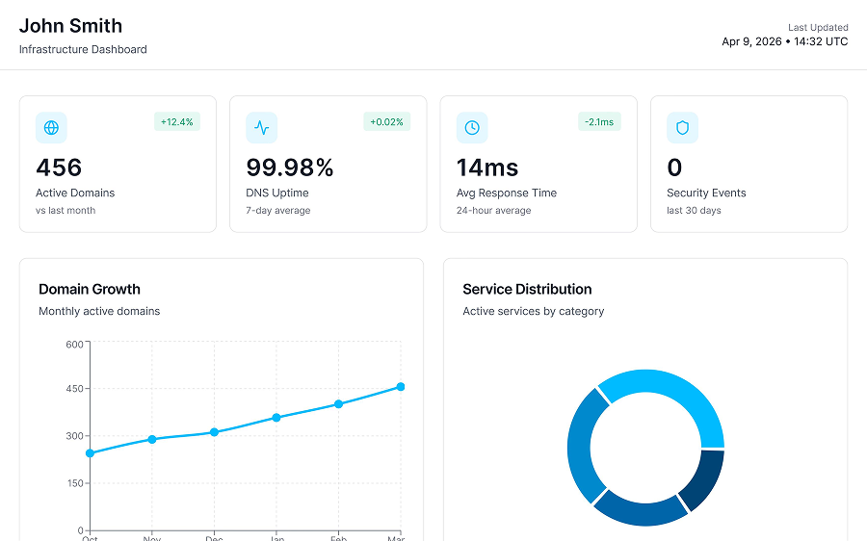Select the +12.4% change badge
This screenshot has width=867, height=541.
coord(177,121)
